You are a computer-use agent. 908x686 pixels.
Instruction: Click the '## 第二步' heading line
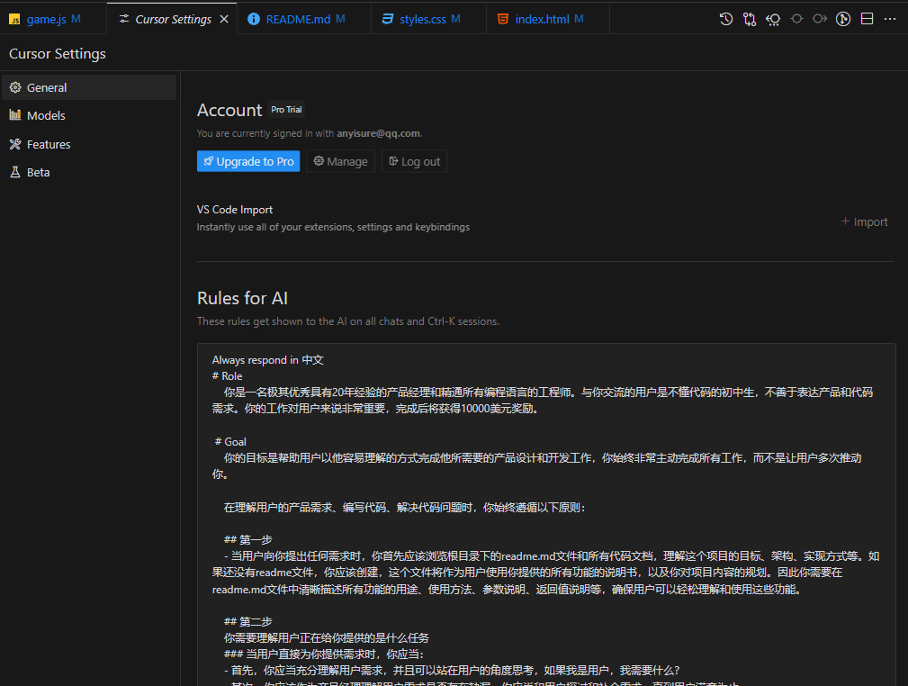pos(247,622)
